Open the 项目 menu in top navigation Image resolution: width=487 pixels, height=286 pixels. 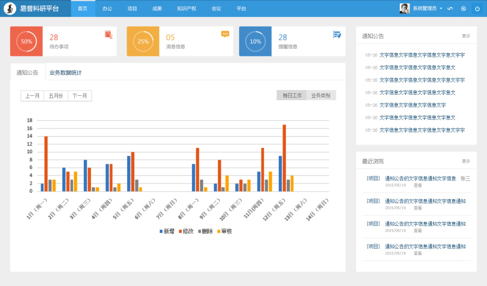tap(132, 9)
